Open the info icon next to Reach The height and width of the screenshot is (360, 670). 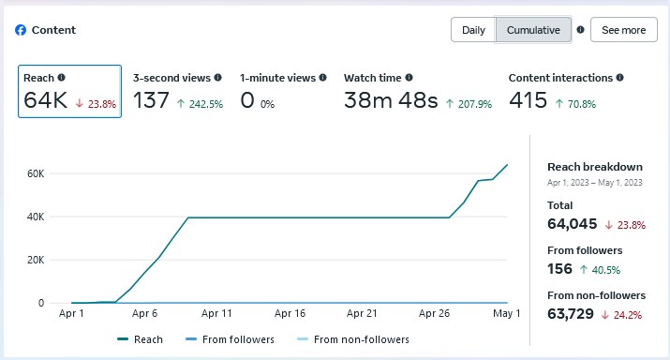(x=62, y=78)
